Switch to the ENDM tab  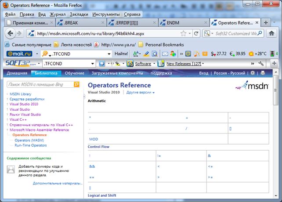click(x=184, y=23)
